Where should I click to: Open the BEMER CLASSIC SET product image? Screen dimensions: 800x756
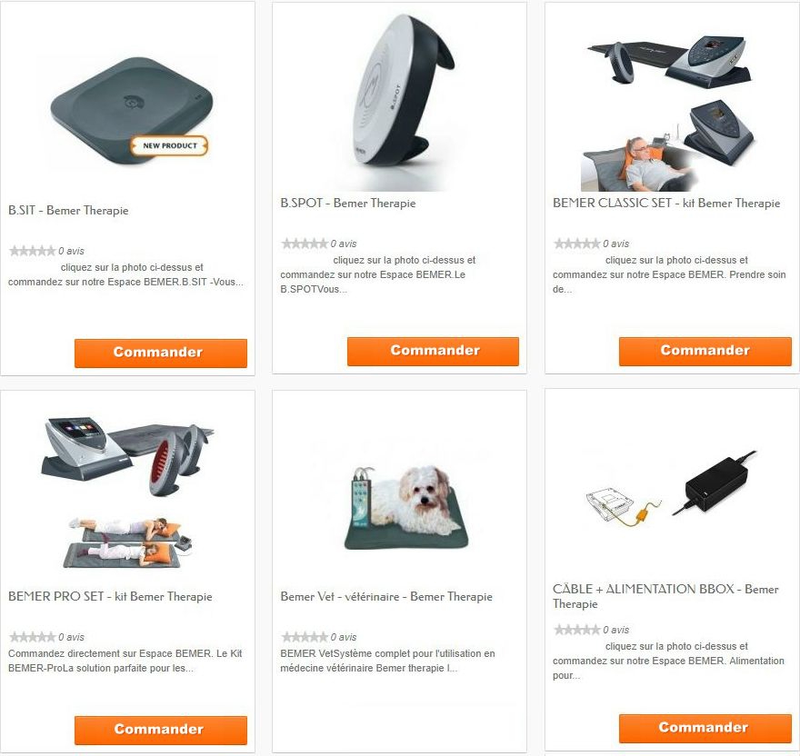pos(668,111)
